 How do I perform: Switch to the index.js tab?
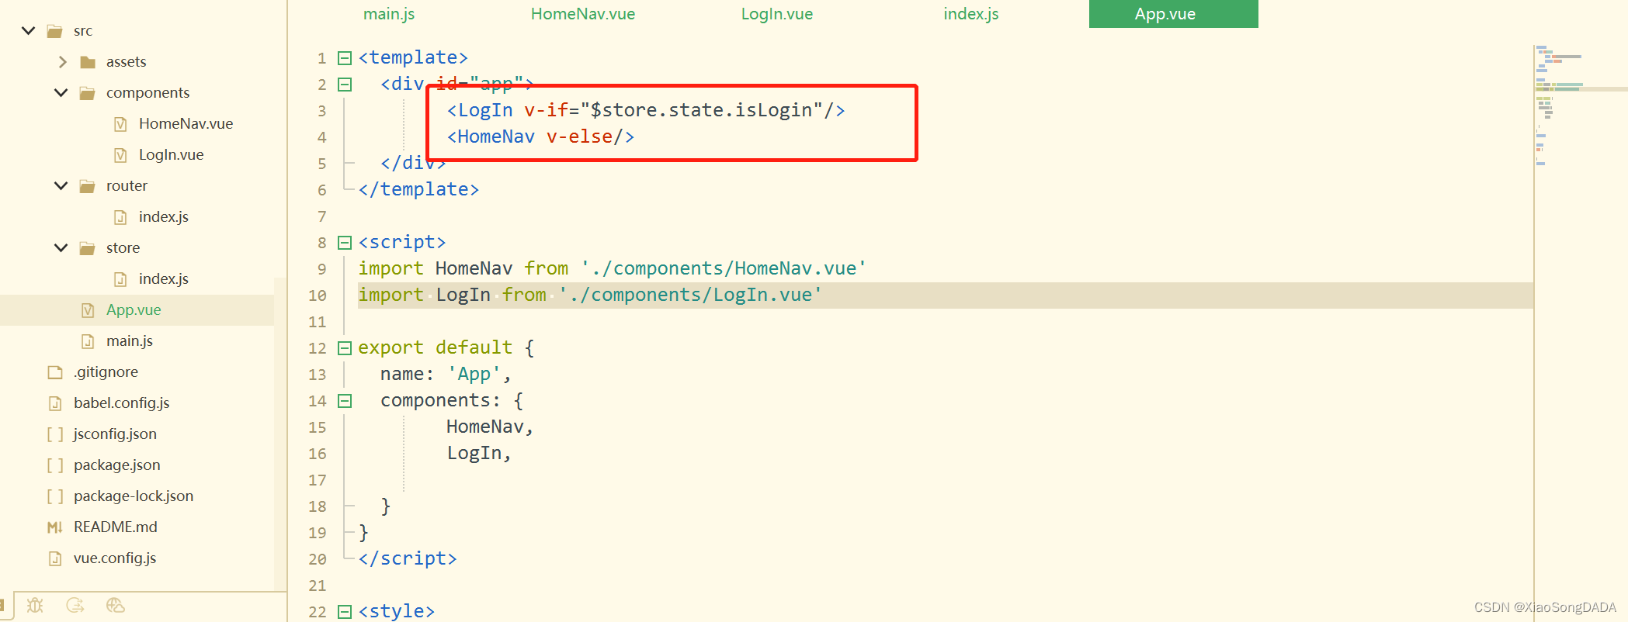(971, 14)
